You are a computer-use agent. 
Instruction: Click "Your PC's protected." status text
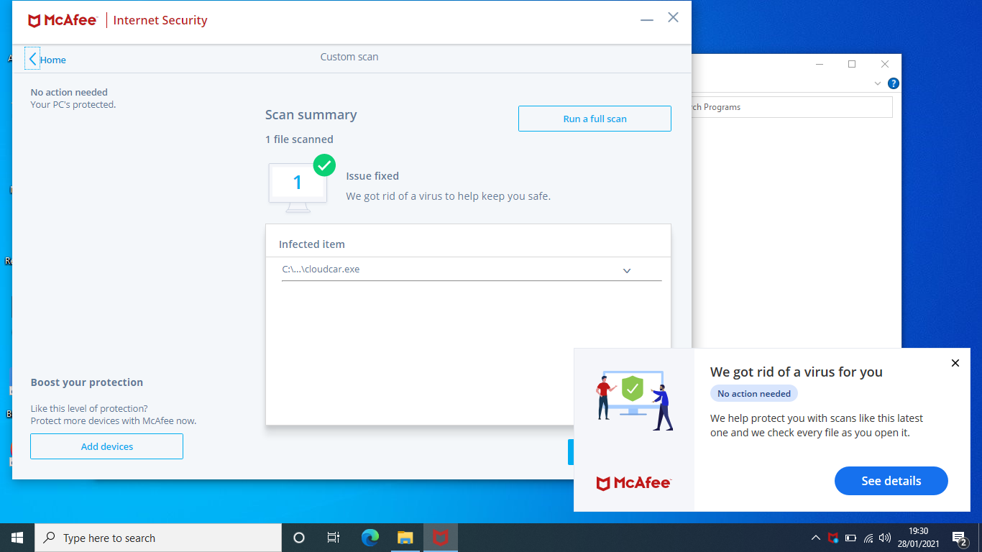[x=73, y=105]
